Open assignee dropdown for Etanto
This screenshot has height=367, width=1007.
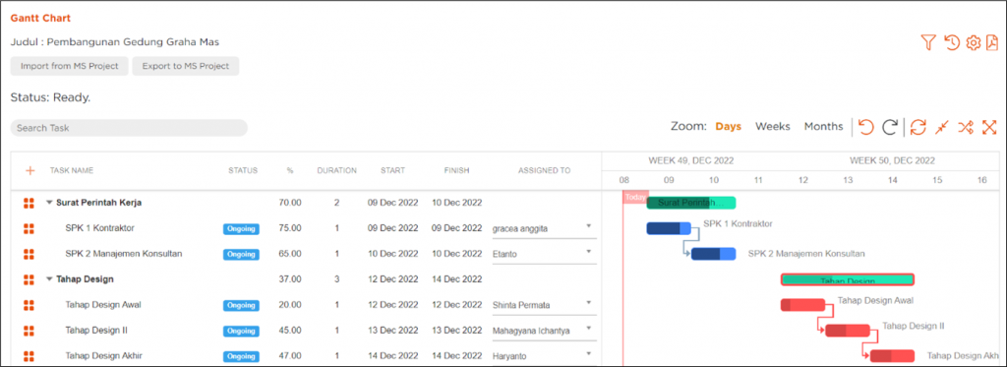click(x=588, y=252)
